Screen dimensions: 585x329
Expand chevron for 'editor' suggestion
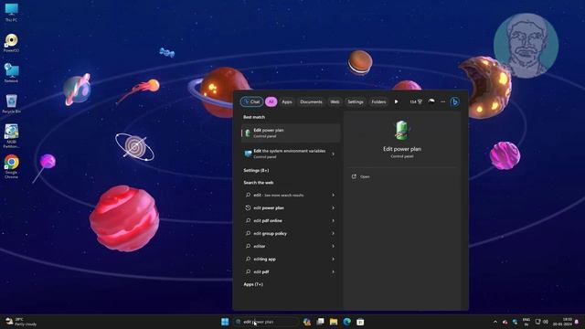333,246
